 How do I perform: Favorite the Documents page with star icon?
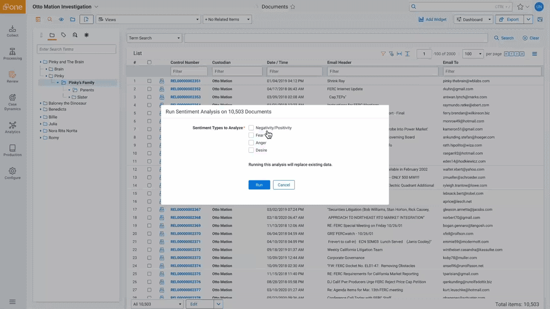pos(293,7)
